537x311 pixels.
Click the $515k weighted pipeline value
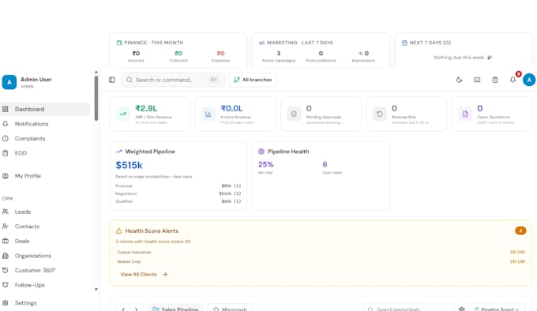pos(129,165)
